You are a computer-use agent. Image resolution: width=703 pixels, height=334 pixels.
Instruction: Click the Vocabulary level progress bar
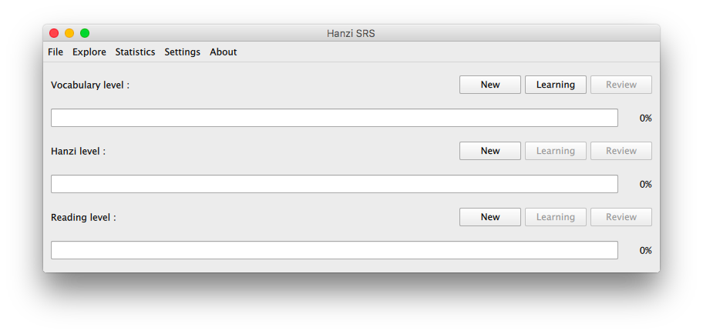click(335, 118)
